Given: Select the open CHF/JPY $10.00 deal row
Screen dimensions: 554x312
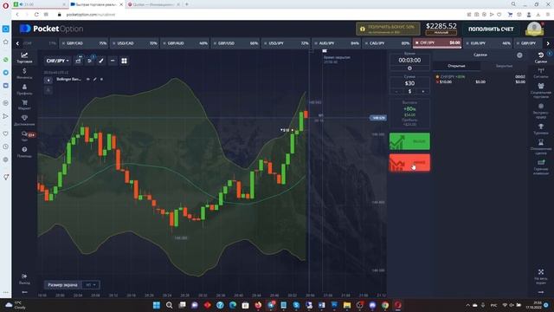Looking at the screenshot, I should pyautogui.click(x=480, y=79).
